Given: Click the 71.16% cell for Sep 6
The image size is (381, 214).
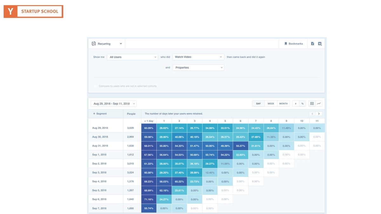Looking at the screenshot, I should (x=149, y=199).
